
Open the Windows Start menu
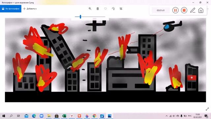pos(4,116)
